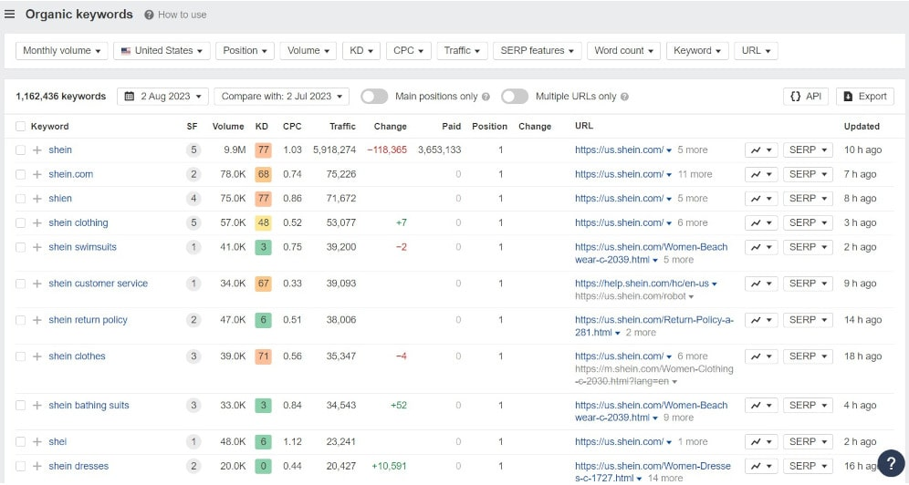The width and height of the screenshot is (909, 485).
Task: Click info icon beside Multiple URLs only
Action: tap(624, 97)
